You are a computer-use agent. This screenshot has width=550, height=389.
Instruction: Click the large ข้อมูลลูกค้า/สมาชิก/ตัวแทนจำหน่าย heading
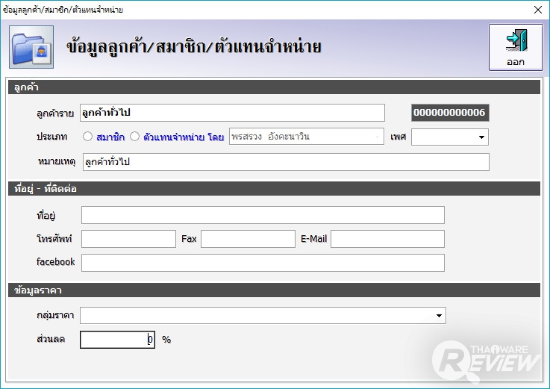(193, 47)
